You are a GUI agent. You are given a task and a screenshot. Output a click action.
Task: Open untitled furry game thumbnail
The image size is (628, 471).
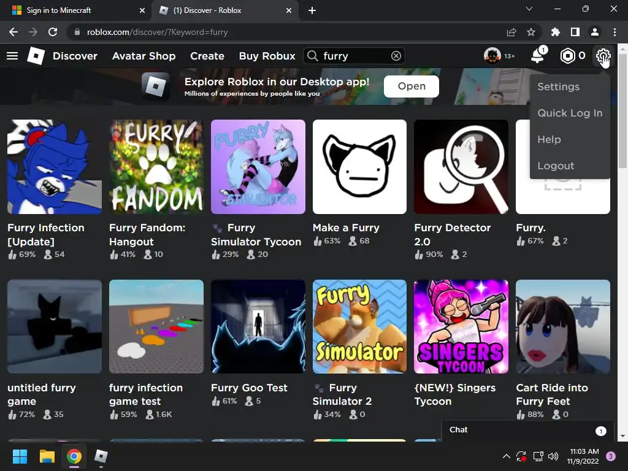tap(55, 326)
